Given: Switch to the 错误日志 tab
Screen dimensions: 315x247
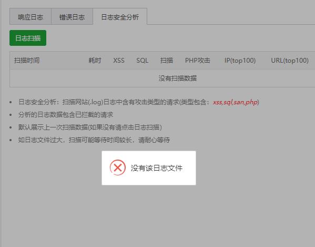Looking at the screenshot, I should [x=72, y=17].
